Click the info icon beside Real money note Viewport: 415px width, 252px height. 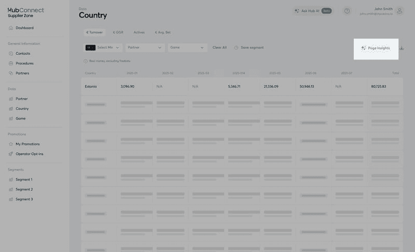pos(86,61)
